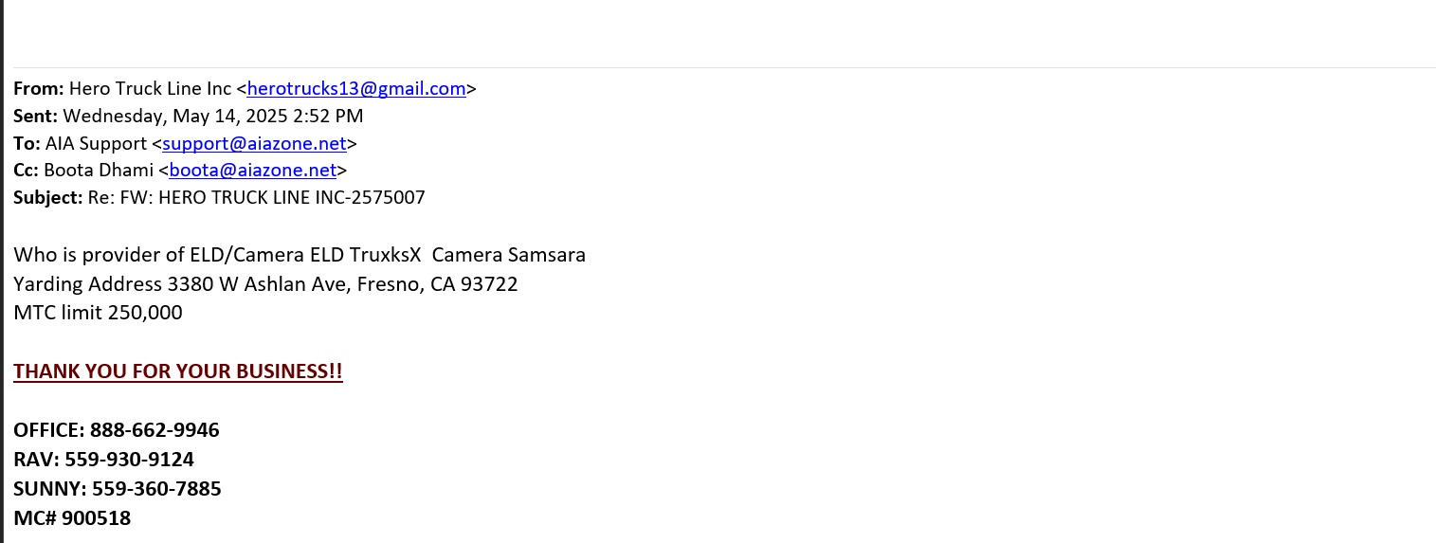Click the "THANK YOU FOR YOUR BUSINESS!!" text
This screenshot has height=543, width=1436.
[x=177, y=371]
